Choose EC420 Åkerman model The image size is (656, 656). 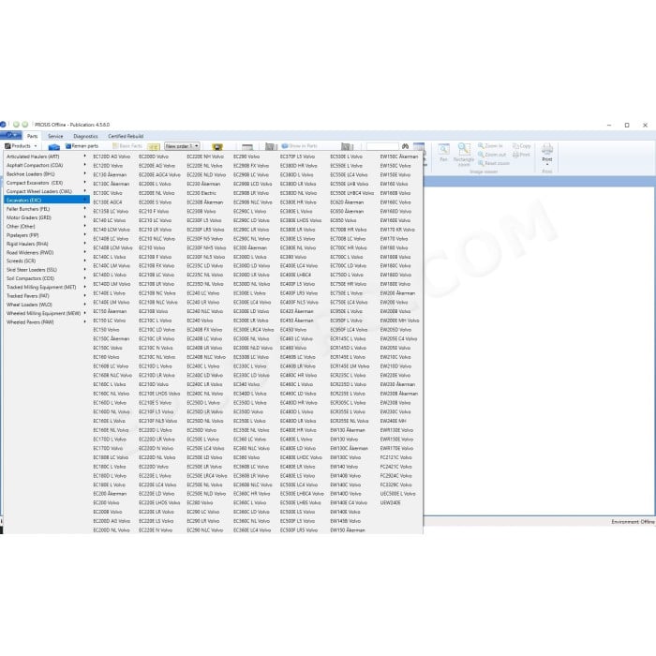tap(296, 311)
